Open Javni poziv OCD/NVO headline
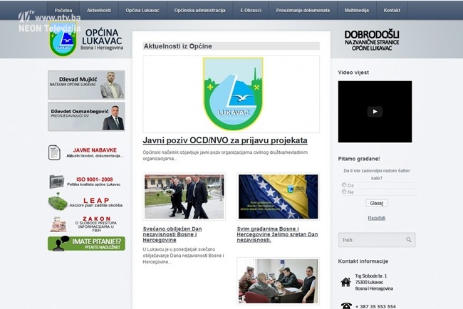 point(224,140)
